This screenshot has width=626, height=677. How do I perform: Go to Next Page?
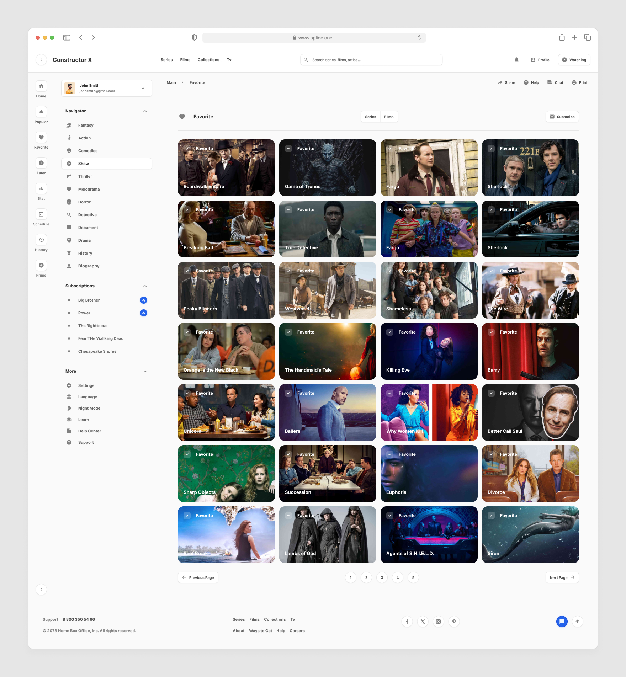562,577
